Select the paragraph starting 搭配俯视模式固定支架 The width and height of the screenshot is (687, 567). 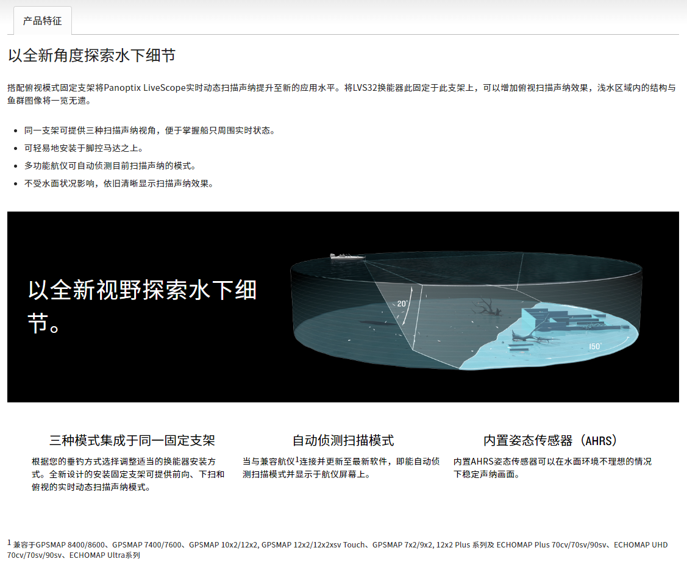[x=341, y=94]
